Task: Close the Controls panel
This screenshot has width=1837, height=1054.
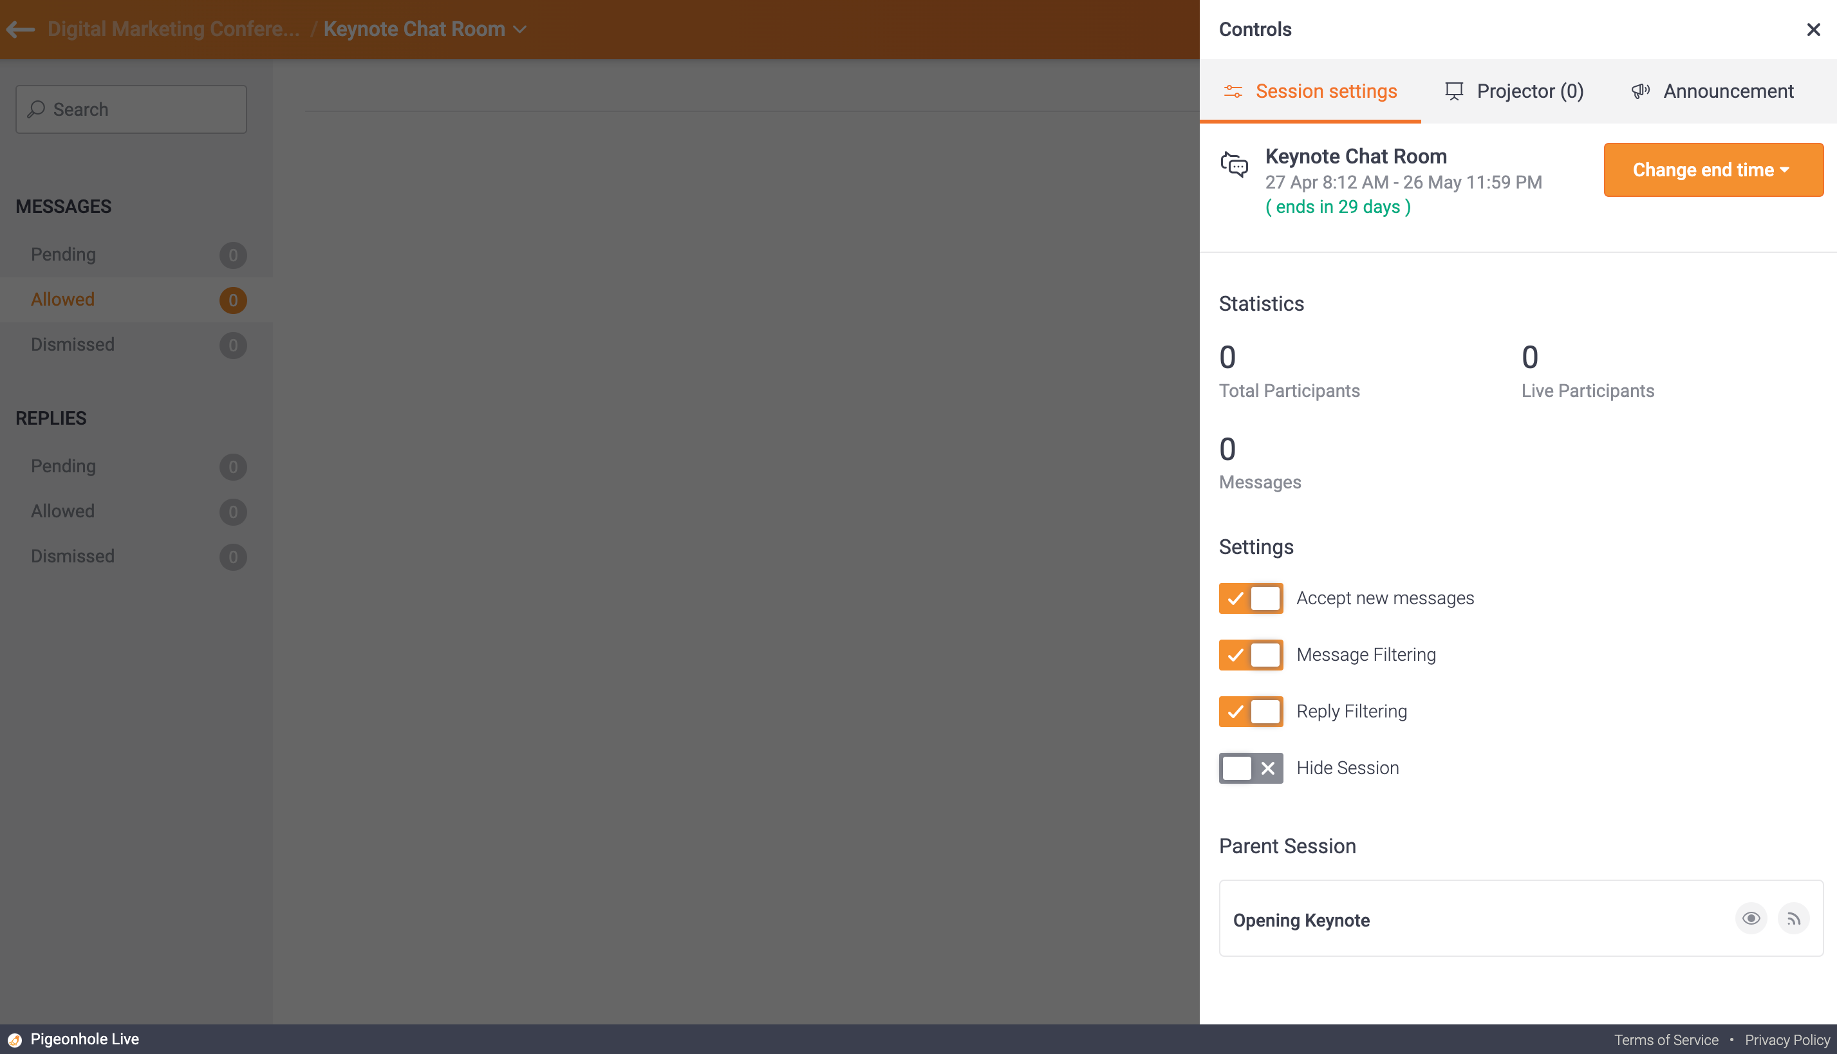Action: tap(1813, 29)
